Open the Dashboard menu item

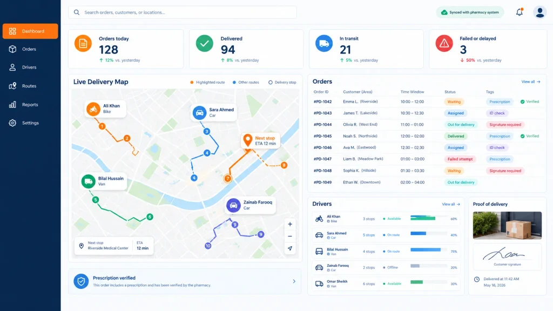point(30,31)
